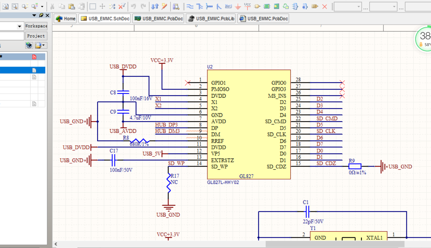
Task: Open the zoom filter options dropdown arrow
Action: [x=42, y=6]
